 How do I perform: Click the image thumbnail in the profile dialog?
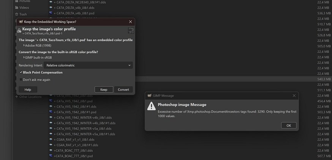[x=131, y=31]
